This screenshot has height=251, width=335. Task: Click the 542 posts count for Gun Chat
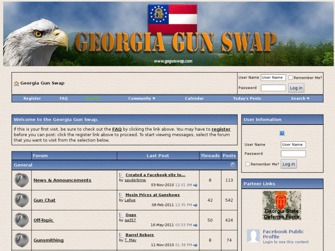(229, 200)
